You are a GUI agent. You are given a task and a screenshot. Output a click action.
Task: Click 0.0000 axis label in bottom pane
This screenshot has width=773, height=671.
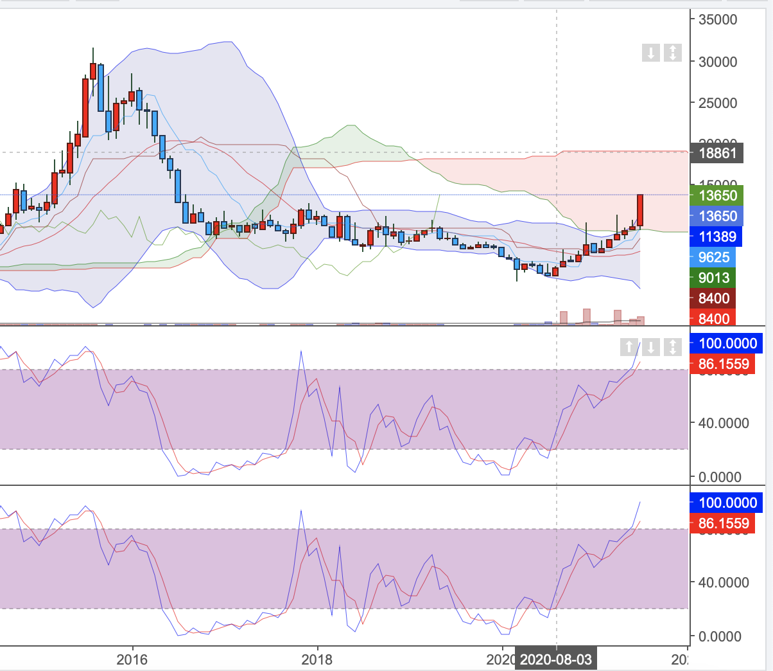click(x=720, y=636)
